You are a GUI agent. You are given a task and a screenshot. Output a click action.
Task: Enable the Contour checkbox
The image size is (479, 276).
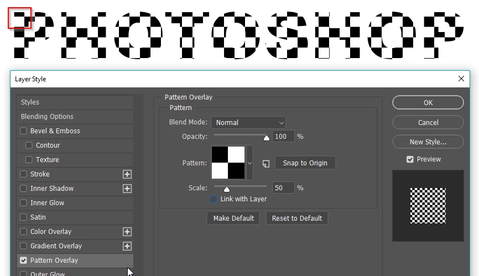coord(29,145)
